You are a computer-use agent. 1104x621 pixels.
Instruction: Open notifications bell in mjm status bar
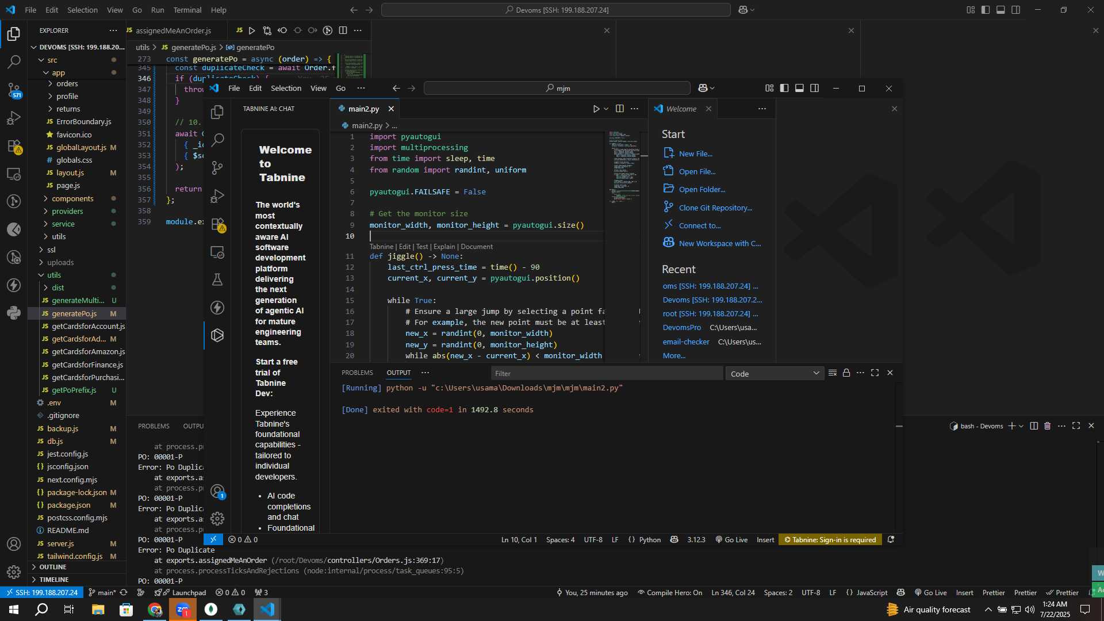(891, 540)
